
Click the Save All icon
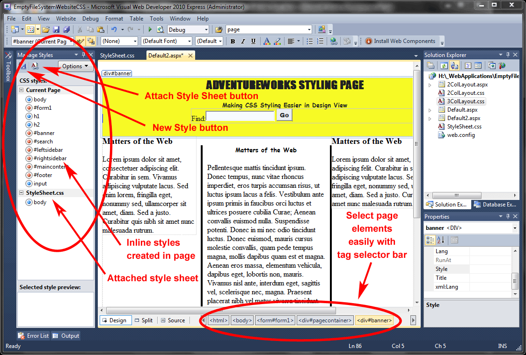coord(66,29)
